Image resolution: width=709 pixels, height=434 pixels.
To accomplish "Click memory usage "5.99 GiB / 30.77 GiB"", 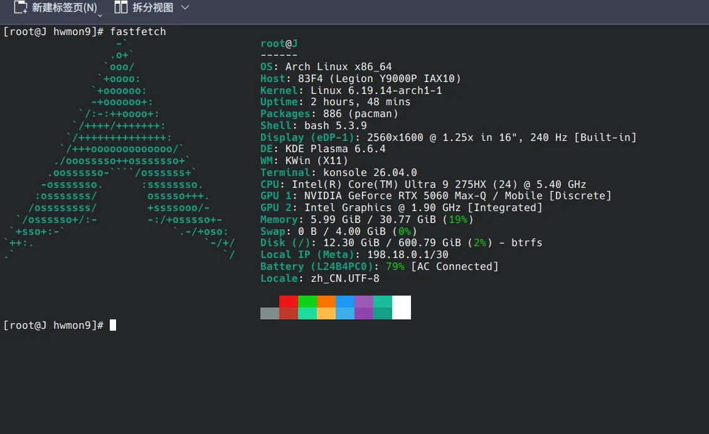I will pyautogui.click(x=373, y=220).
